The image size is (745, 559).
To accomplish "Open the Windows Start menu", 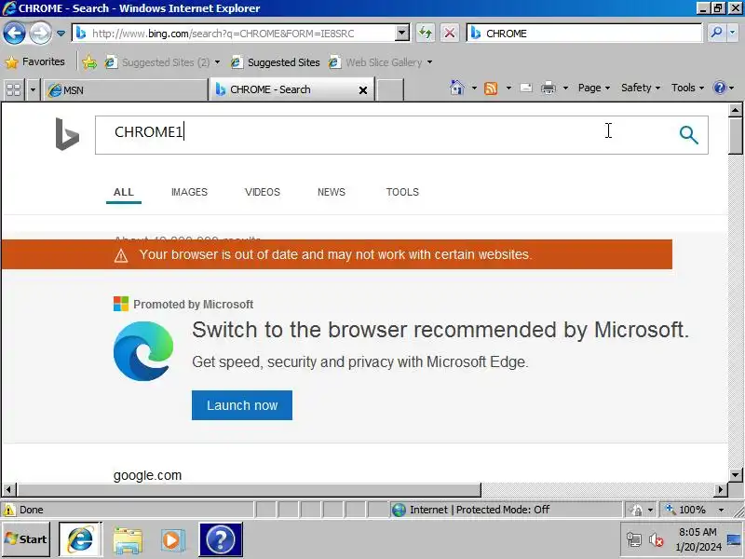I will pyautogui.click(x=26, y=539).
